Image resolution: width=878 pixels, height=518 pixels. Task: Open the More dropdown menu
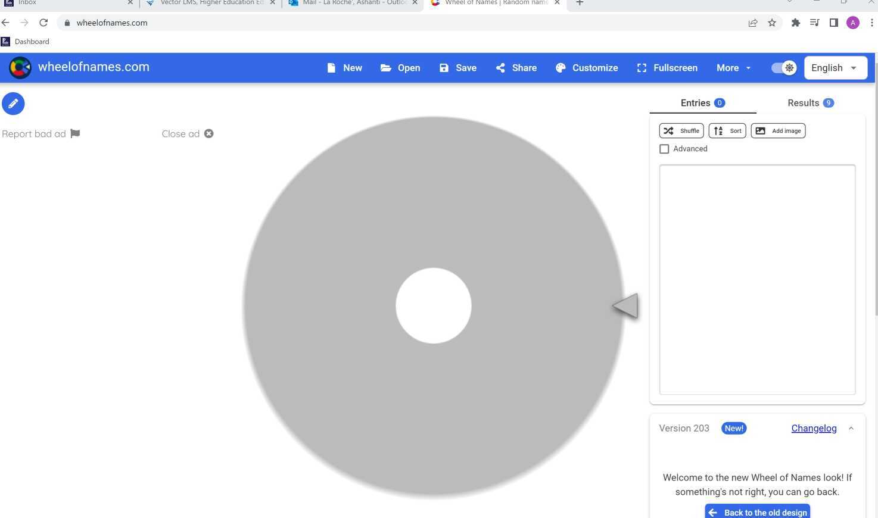(x=733, y=68)
